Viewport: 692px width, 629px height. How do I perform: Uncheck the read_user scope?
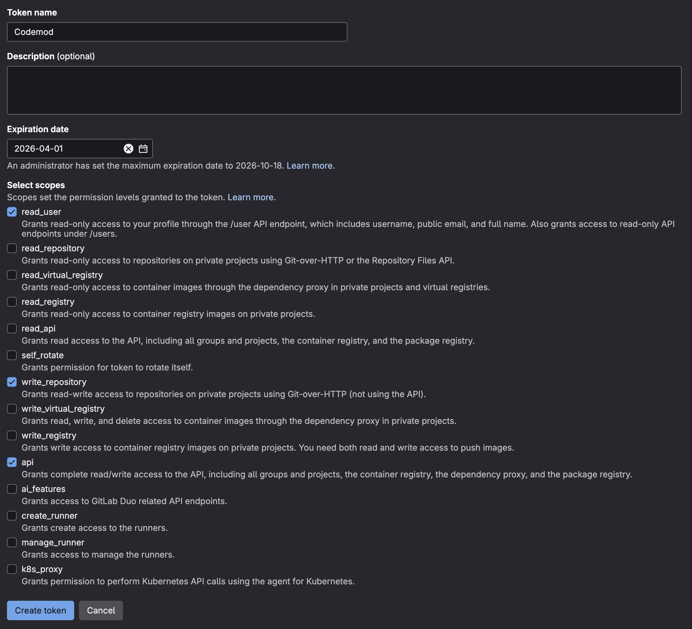(x=12, y=212)
